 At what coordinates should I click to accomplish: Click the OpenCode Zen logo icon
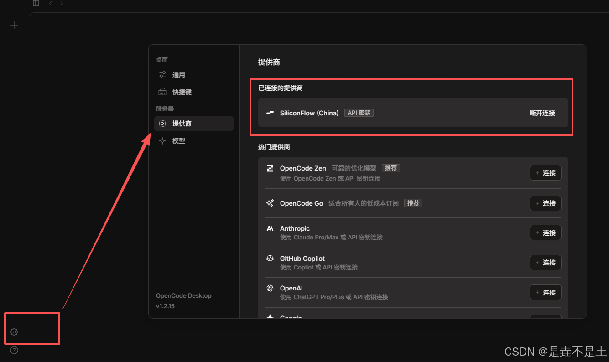(270, 168)
